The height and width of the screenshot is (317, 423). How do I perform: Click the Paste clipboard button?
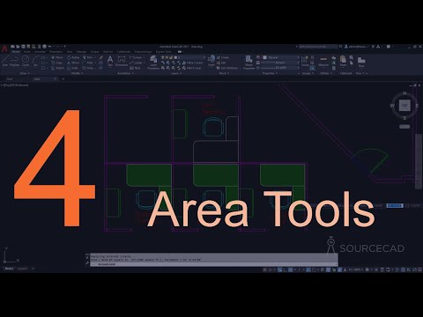[343, 61]
